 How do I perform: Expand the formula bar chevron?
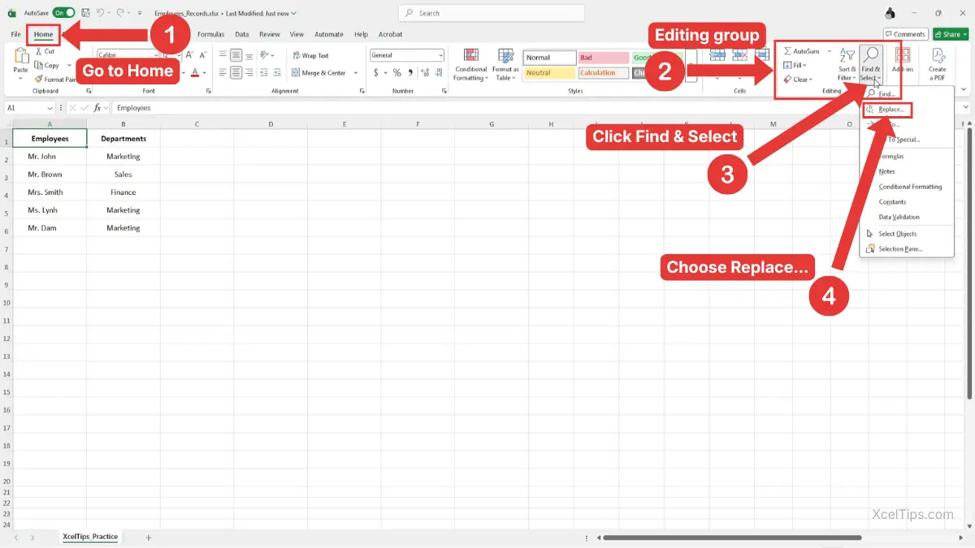click(x=966, y=107)
